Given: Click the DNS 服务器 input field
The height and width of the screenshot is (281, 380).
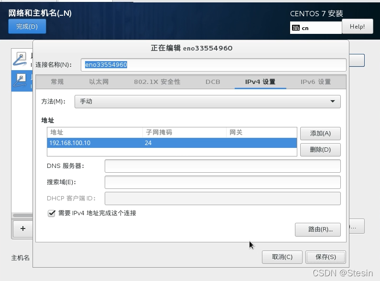Looking at the screenshot, I should 222,166.
